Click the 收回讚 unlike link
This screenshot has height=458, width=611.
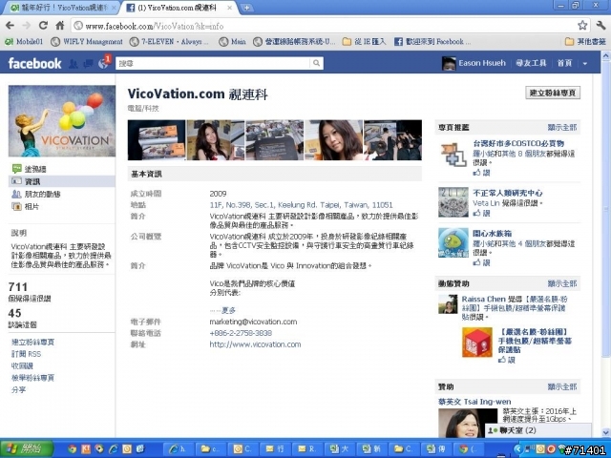23,366
